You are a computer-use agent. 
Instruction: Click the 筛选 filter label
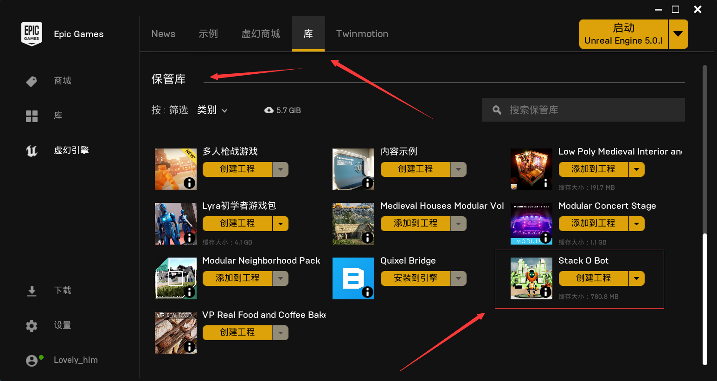(179, 110)
